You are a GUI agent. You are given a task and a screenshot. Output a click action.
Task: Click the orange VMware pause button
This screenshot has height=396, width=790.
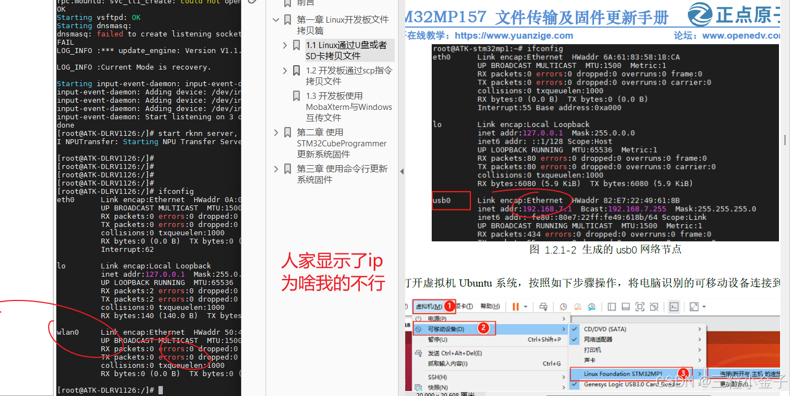point(516,307)
